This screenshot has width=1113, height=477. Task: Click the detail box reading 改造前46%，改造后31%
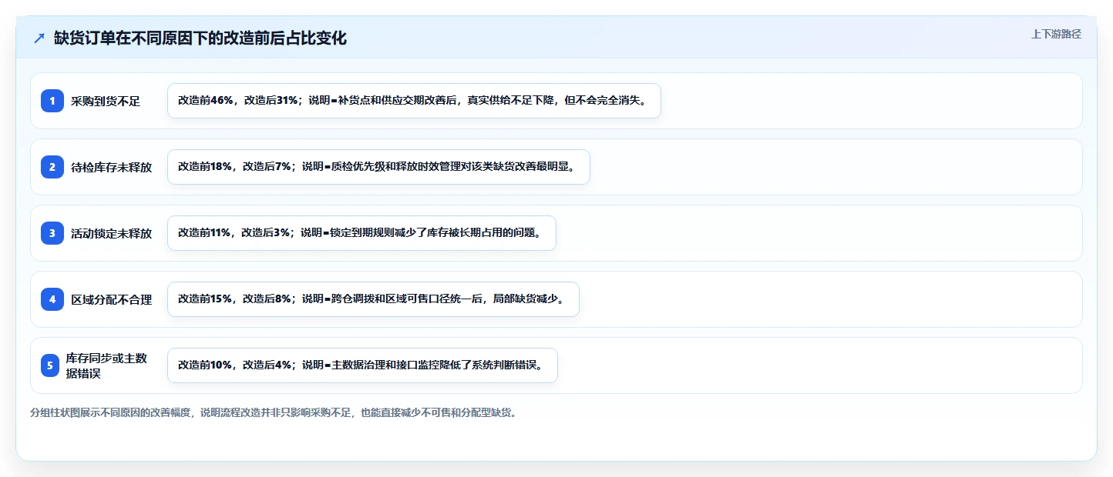[414, 101]
